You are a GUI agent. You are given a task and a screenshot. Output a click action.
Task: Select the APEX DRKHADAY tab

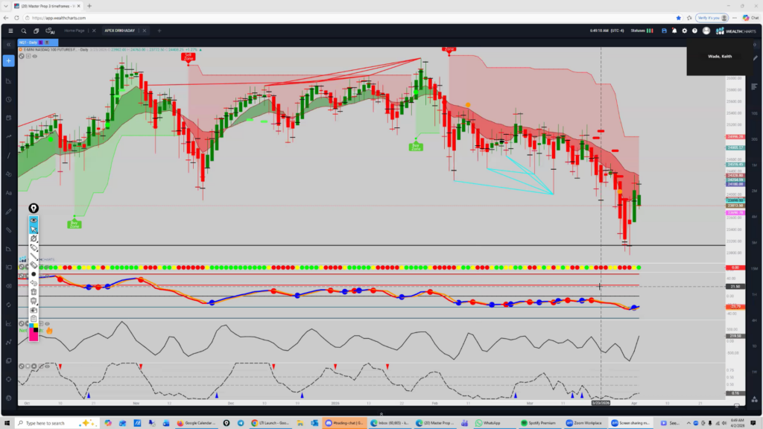tap(121, 31)
